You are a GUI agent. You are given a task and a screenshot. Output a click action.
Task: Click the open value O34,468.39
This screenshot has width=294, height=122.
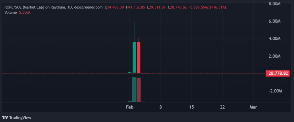114,7
